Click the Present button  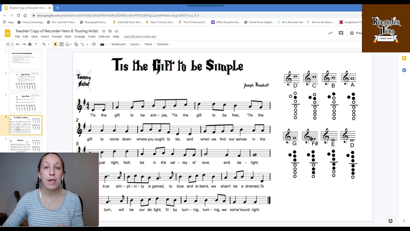(355, 33)
